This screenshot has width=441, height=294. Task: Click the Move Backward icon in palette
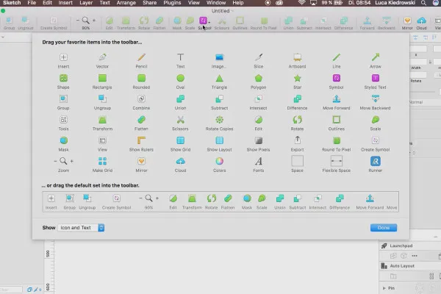tap(375, 98)
